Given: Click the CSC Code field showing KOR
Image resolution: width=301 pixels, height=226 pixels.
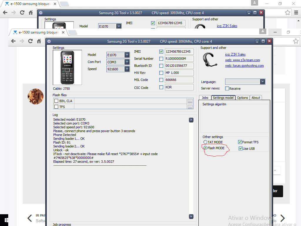Looking at the screenshot, I should tap(179, 87).
